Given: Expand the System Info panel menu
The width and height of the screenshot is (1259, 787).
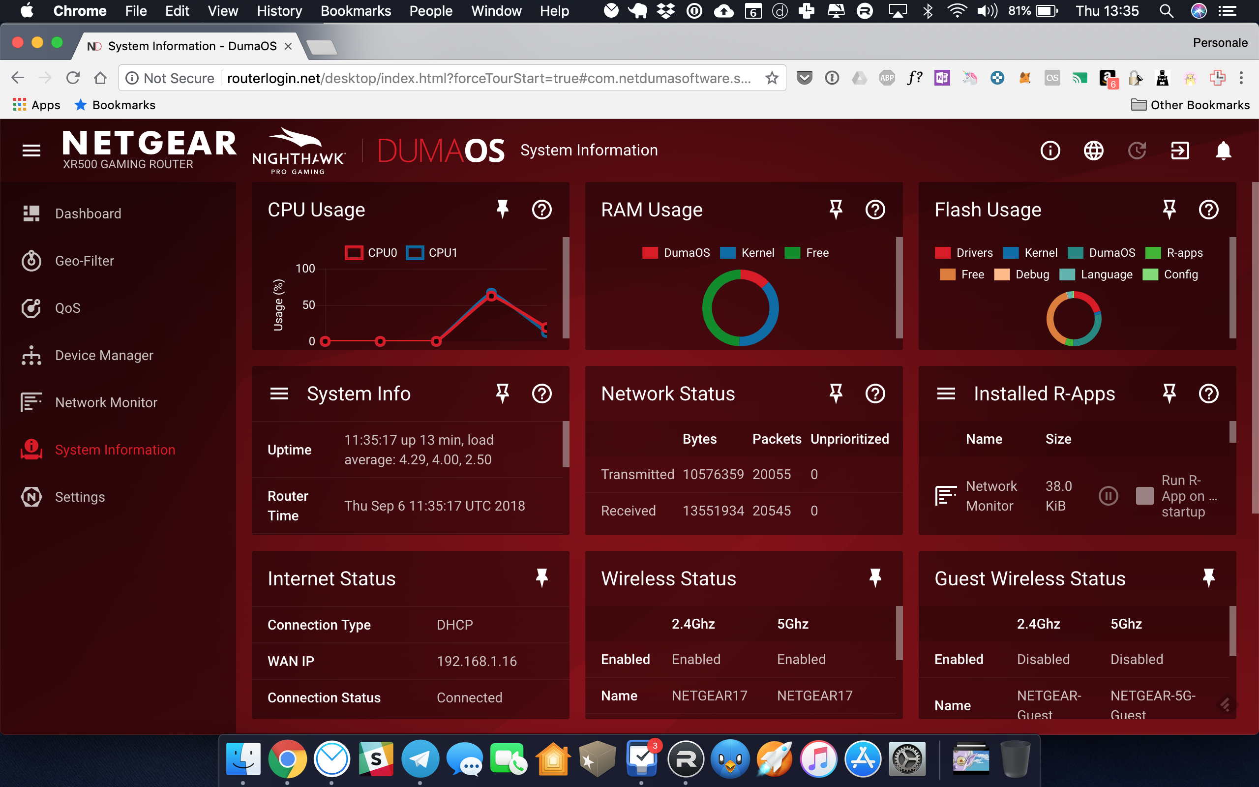Looking at the screenshot, I should 279,394.
